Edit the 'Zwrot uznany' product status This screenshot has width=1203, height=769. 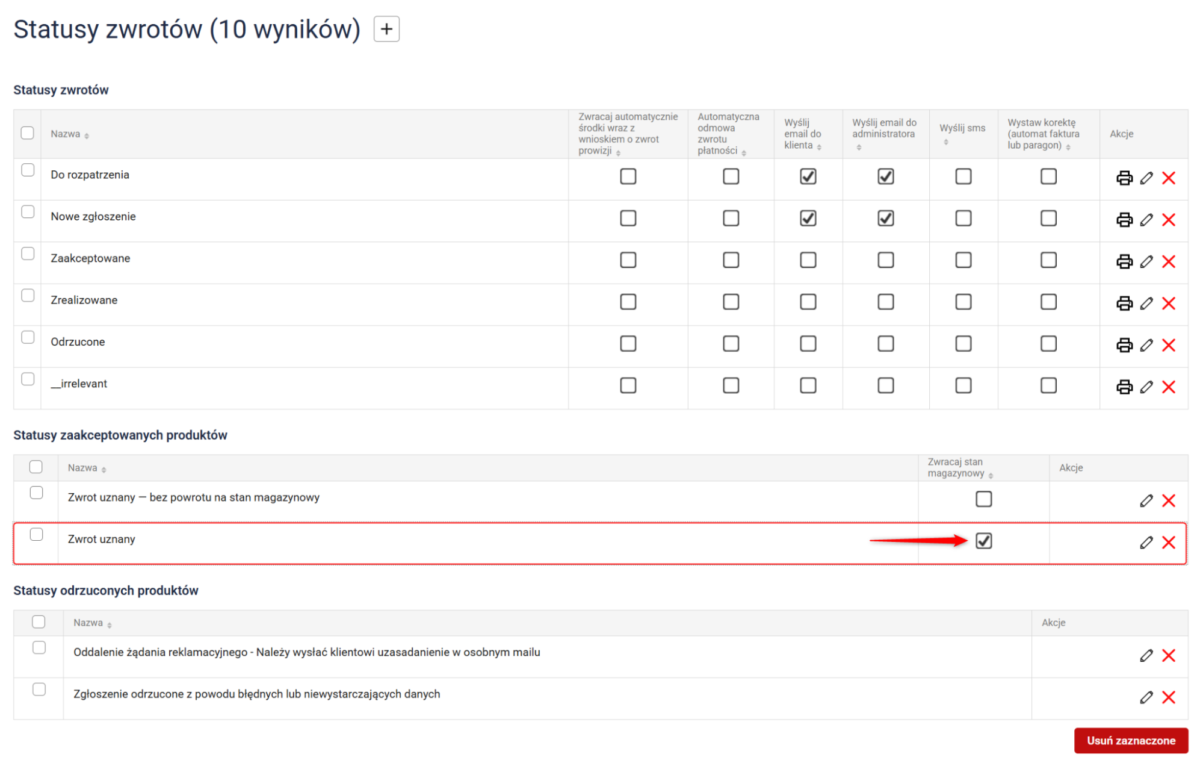tap(1146, 542)
